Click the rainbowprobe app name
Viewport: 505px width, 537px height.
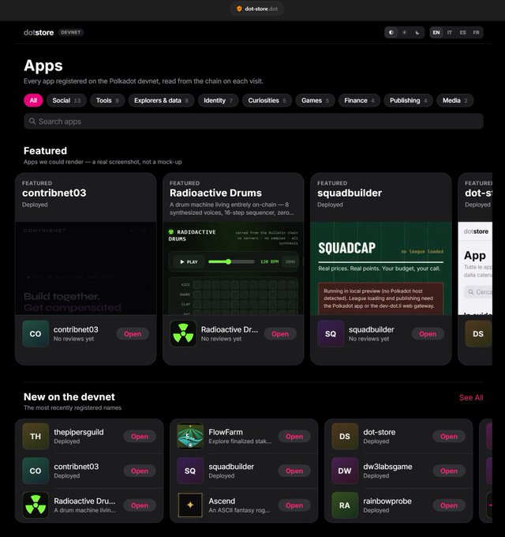pos(387,501)
